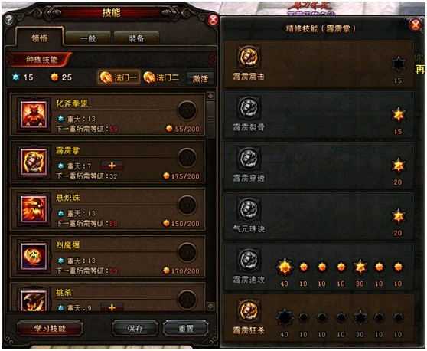Click the 保存 button
This screenshot has height=351, width=427.
[135, 328]
